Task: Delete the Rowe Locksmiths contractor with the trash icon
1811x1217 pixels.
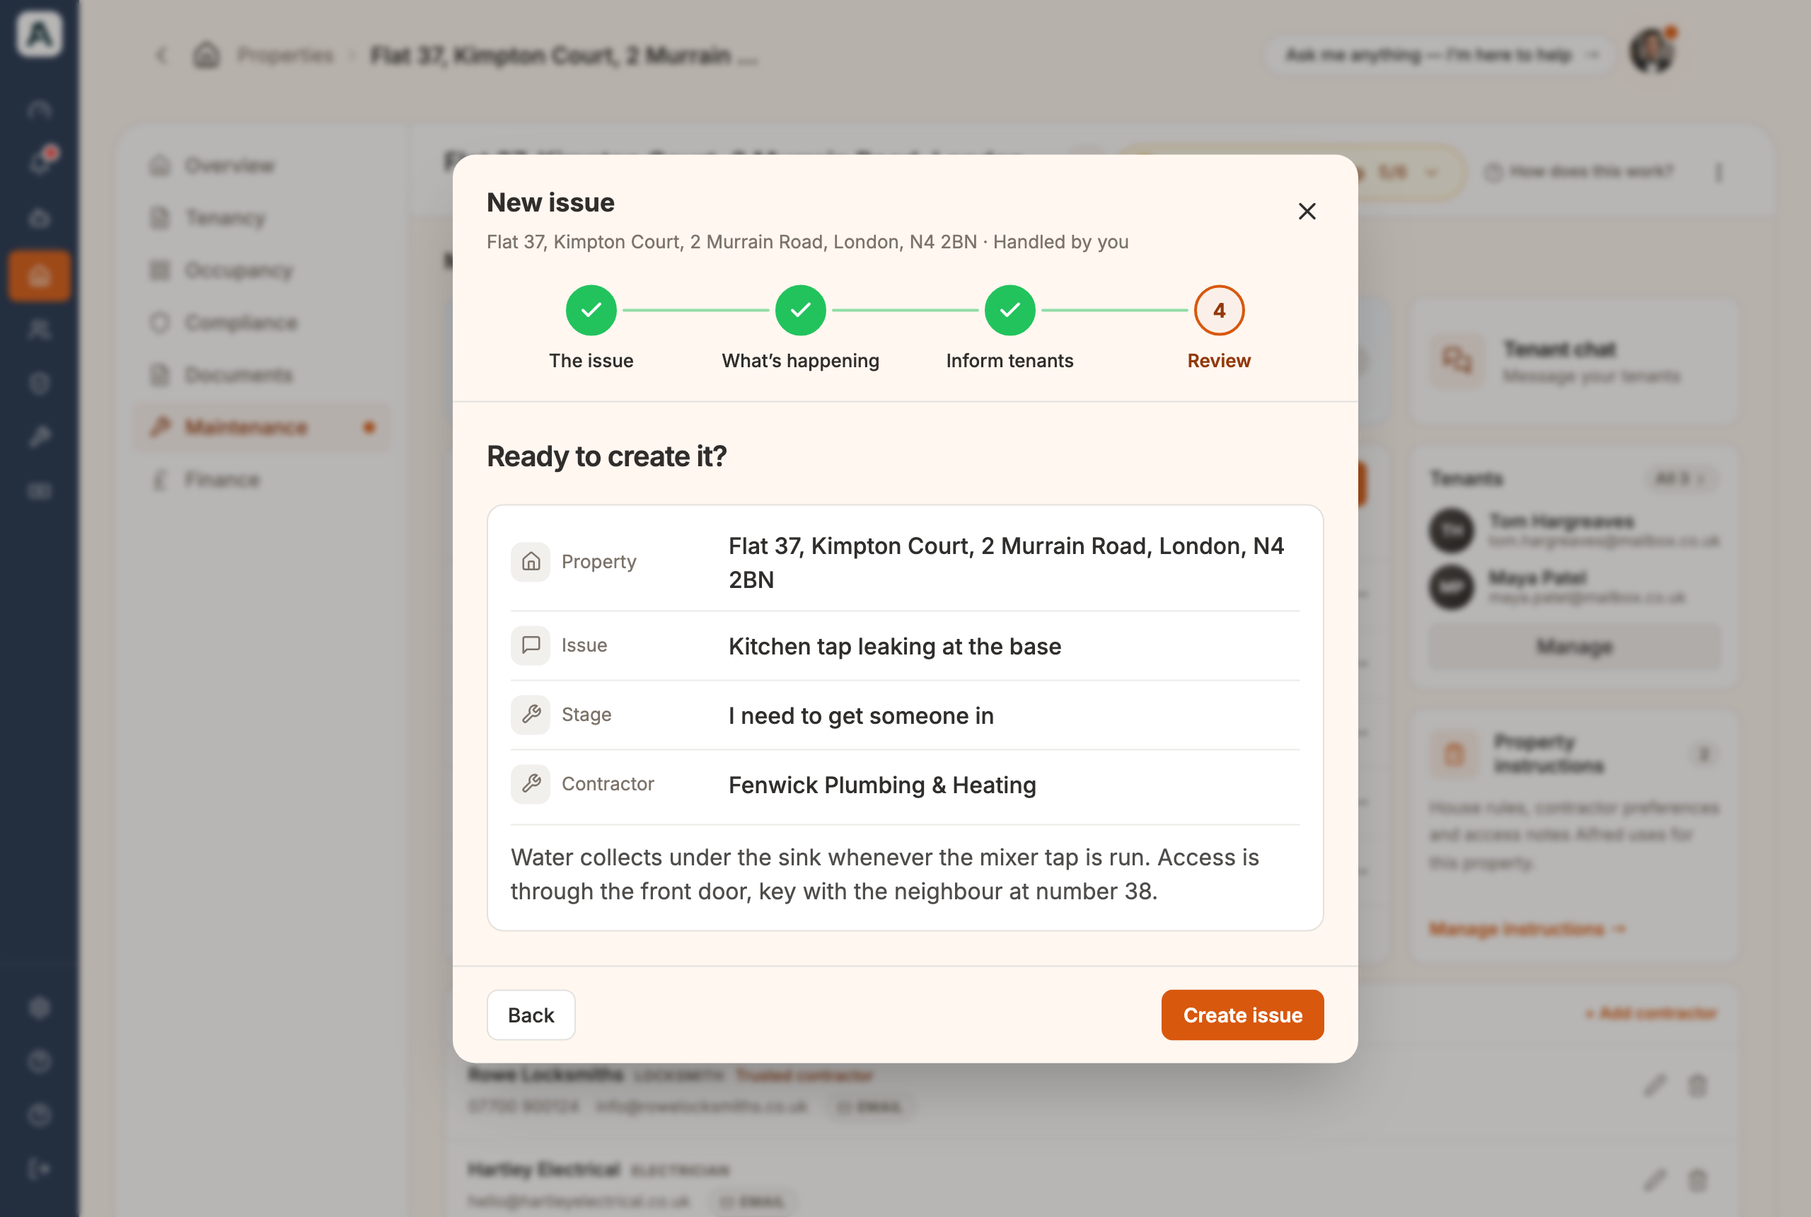Action: (x=1698, y=1085)
